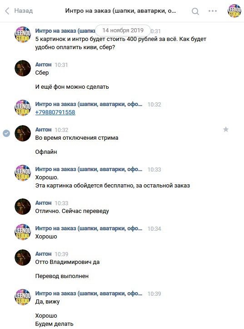Toggle the star on Антон's 10:32 message
Viewport: 244px width, 329px height.
click(x=226, y=129)
